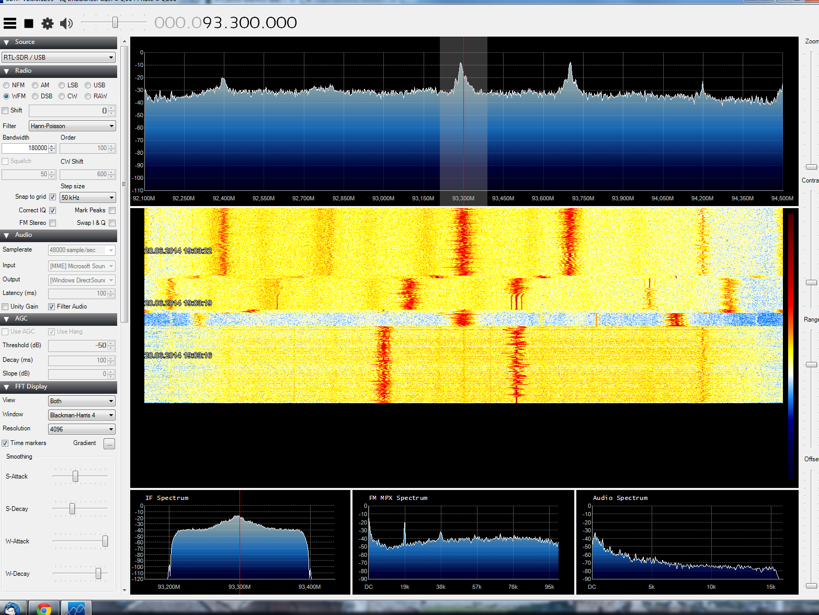This screenshot has height=615, width=819.
Task: Toggle the Snap to grid checkbox
Action: click(x=52, y=197)
